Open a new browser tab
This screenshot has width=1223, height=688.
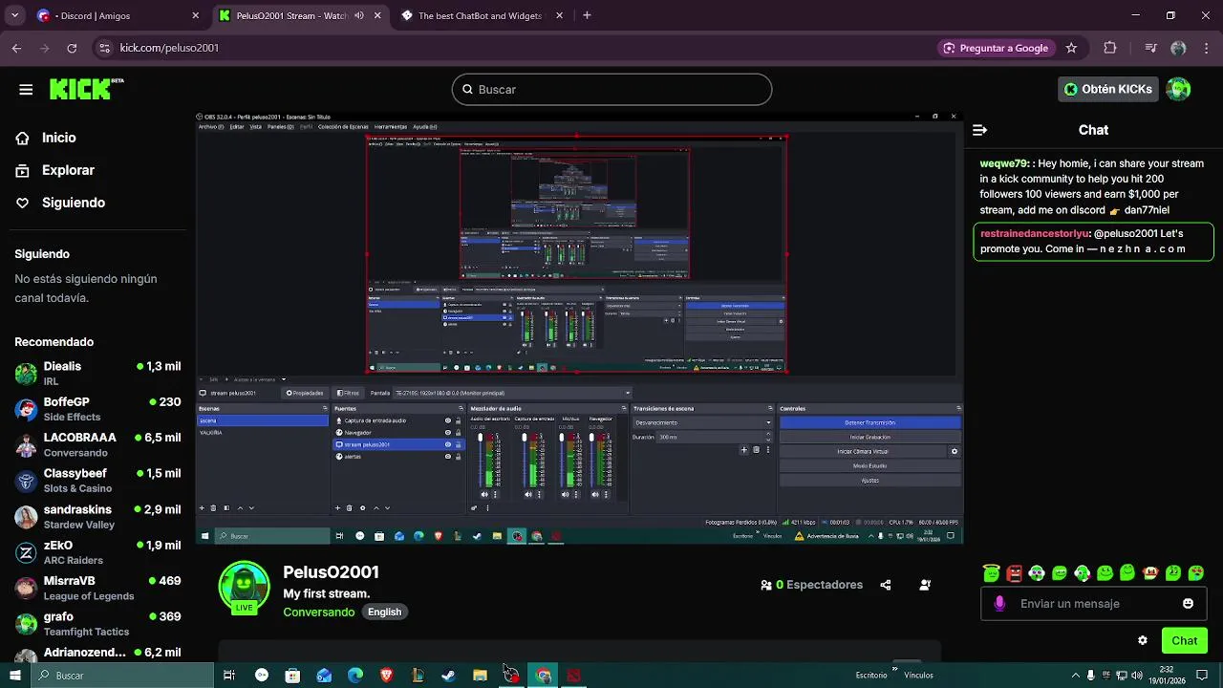[587, 15]
